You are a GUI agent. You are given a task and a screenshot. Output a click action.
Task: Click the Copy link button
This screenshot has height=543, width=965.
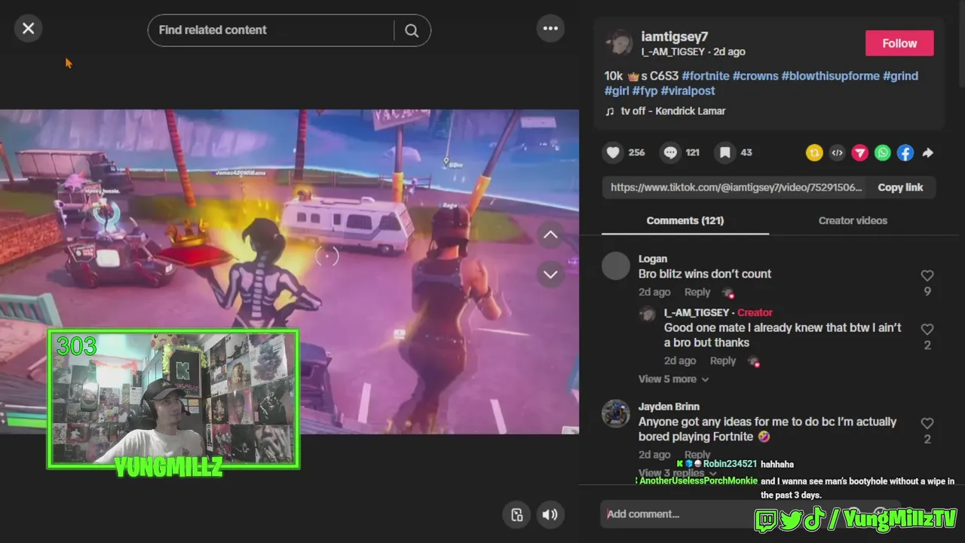pyautogui.click(x=900, y=187)
